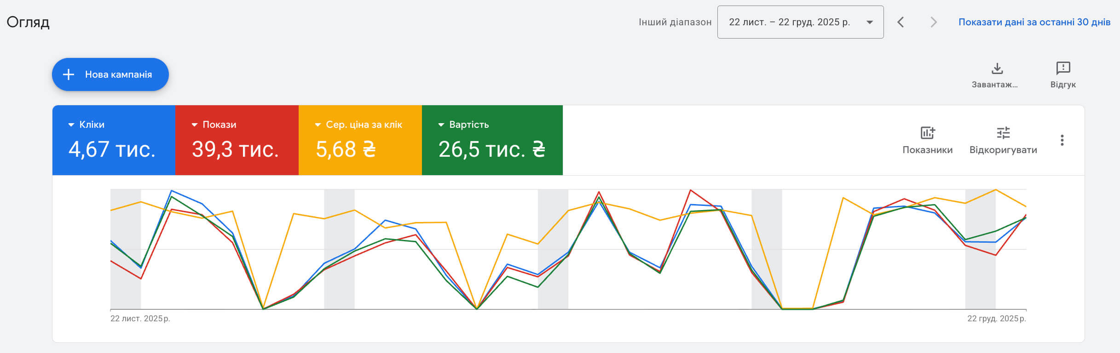The height and width of the screenshot is (353, 1120).
Task: Click the 22 груд. 2025 р. axis label
Action: pyautogui.click(x=996, y=319)
